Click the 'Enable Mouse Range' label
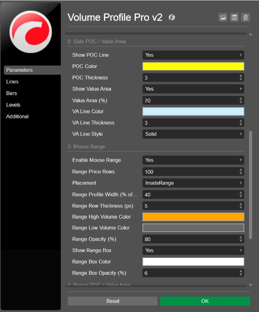The width and height of the screenshot is (259, 312). 97,160
